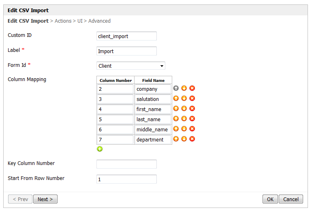Screen dimensions: 312x212
Task: Focus the Key Column Number field
Action: (126, 164)
